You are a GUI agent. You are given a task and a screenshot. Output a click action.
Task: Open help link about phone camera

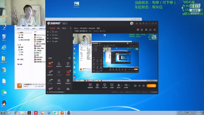click(57, 92)
